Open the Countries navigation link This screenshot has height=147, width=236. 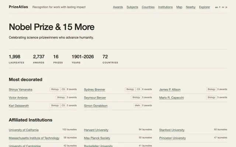(148, 7)
